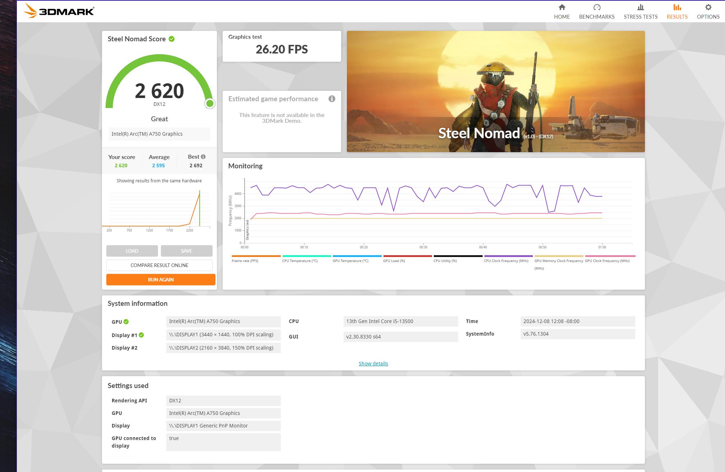725x472 pixels.
Task: Click the Benchmarks gauge icon
Action: coord(597,7)
